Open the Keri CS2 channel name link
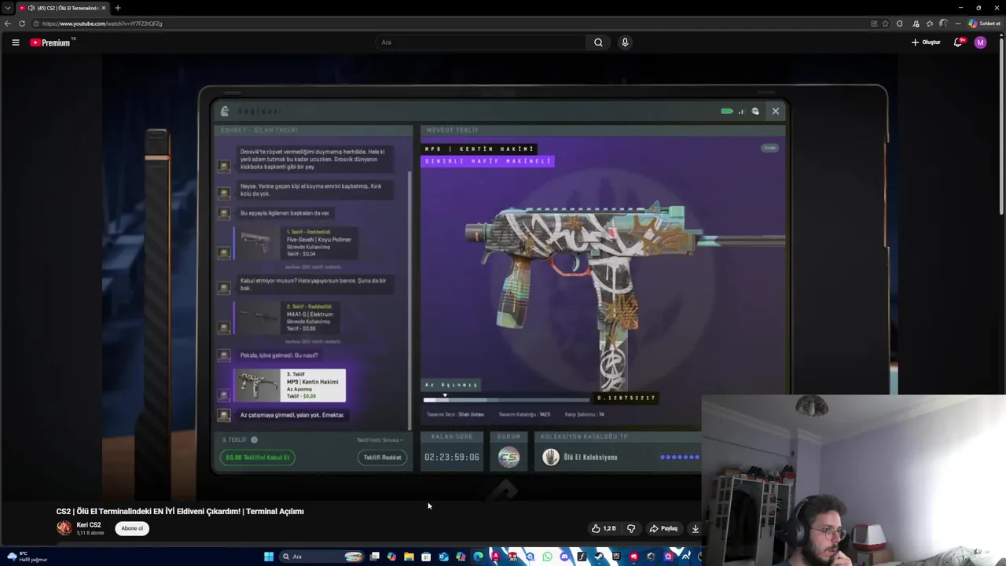This screenshot has height=566, width=1006. [89, 525]
